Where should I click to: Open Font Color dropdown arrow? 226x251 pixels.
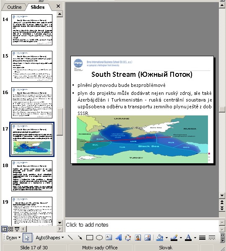tap(195, 238)
